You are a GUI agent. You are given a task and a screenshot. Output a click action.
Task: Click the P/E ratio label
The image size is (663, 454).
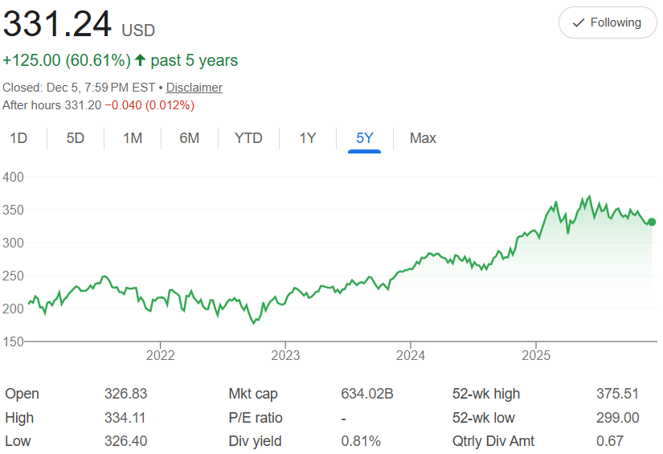tap(256, 418)
